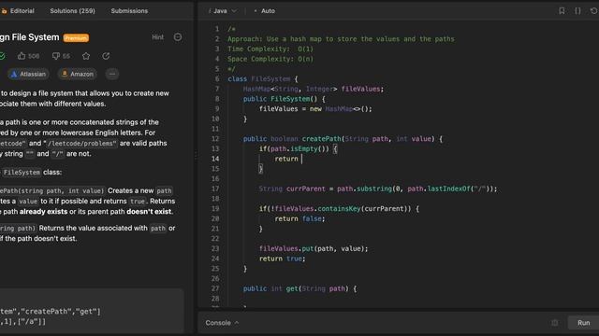The image size is (599, 336).
Task: Click "Space Complexity: O(n)" comment line
Action: (270, 59)
